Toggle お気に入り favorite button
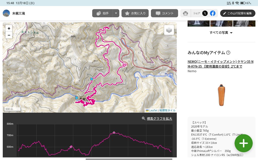 (135, 13)
